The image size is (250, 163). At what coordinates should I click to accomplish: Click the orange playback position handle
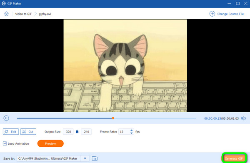(113, 118)
